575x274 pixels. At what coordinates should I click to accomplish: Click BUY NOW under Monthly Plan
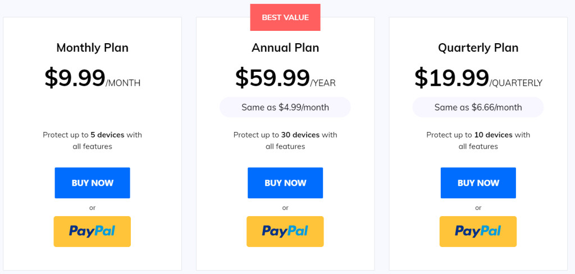pyautogui.click(x=93, y=182)
